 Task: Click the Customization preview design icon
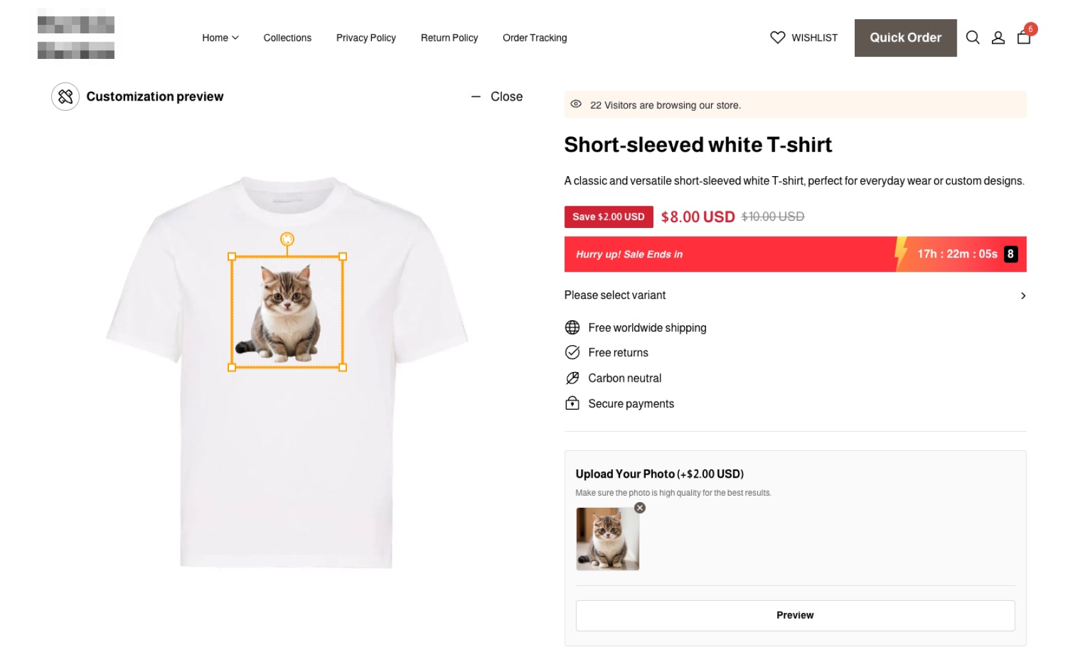pos(65,97)
